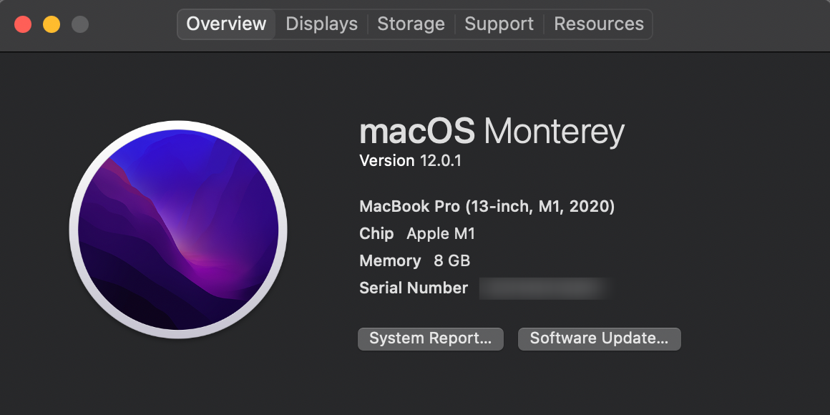This screenshot has height=415, width=830.
Task: Switch to the Overview tab
Action: tap(226, 24)
